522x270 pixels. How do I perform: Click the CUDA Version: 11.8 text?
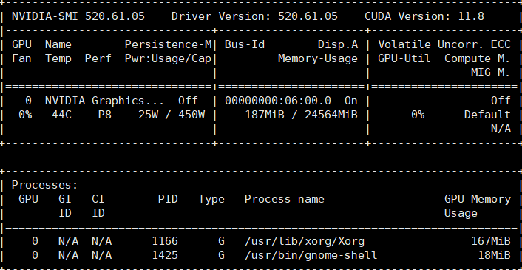pos(424,16)
